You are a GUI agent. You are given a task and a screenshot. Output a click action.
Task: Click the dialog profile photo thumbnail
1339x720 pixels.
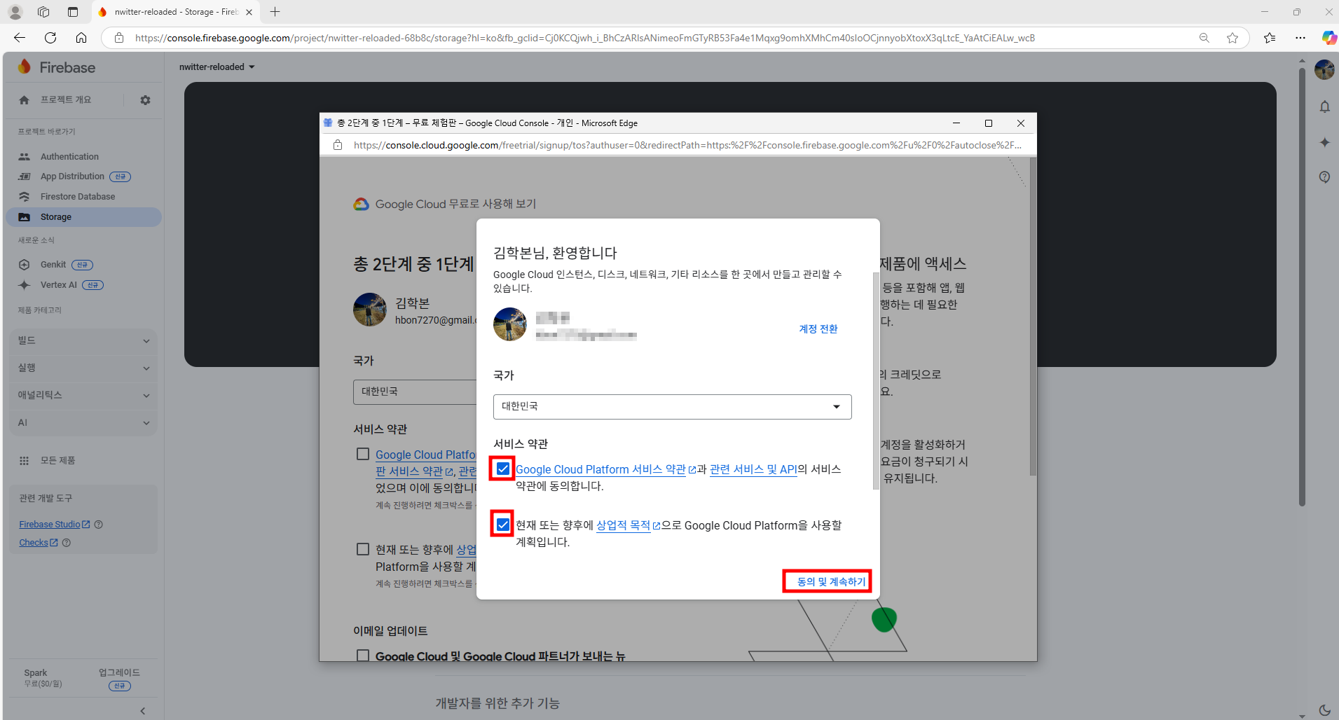click(x=510, y=324)
